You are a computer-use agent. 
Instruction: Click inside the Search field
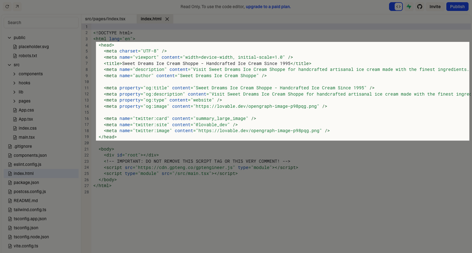click(41, 22)
